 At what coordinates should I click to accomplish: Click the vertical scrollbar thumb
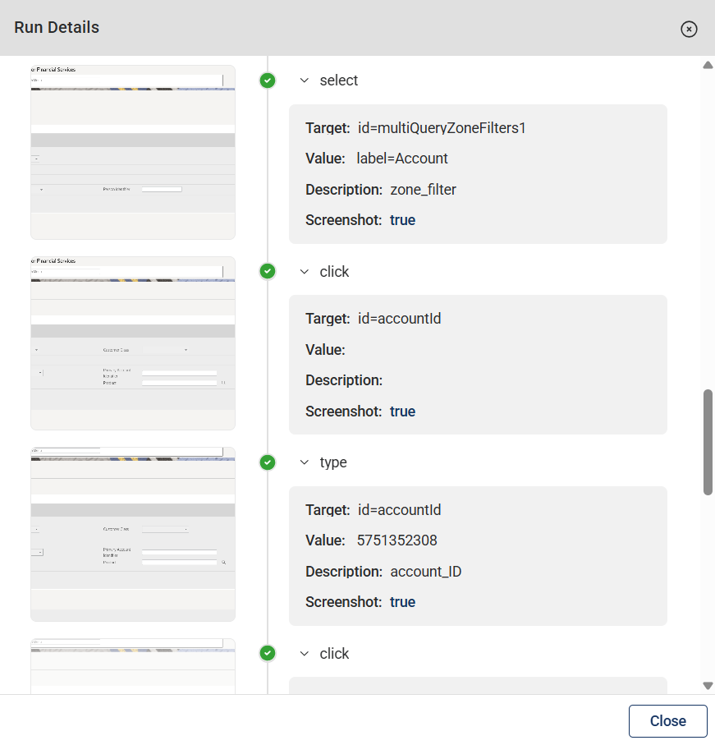(708, 442)
